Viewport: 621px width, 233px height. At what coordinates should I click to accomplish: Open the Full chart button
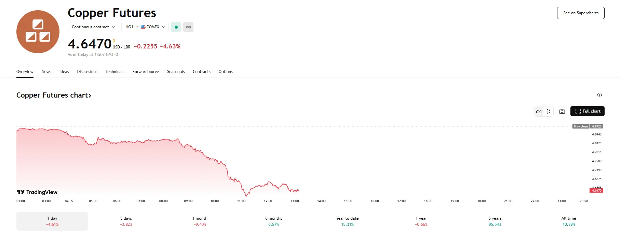587,111
